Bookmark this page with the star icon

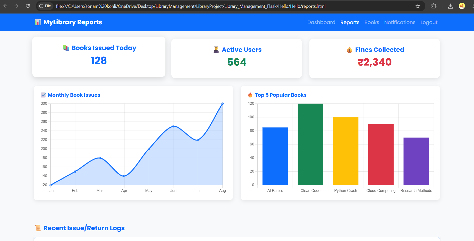pyautogui.click(x=418, y=6)
